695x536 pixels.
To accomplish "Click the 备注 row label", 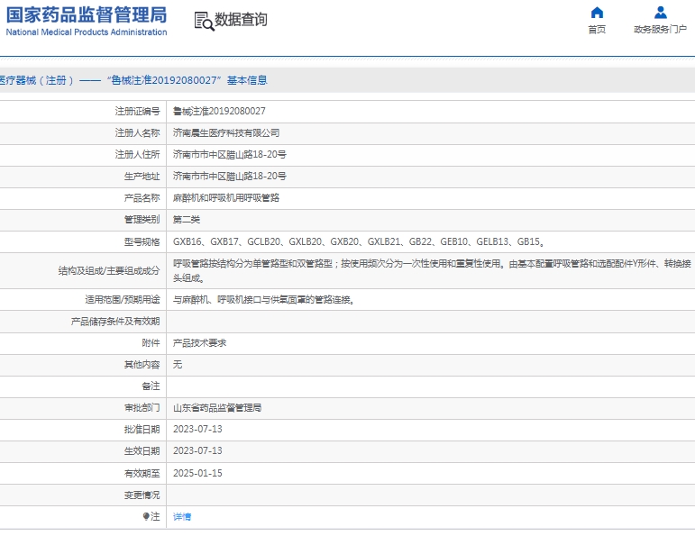I will click(x=151, y=386).
